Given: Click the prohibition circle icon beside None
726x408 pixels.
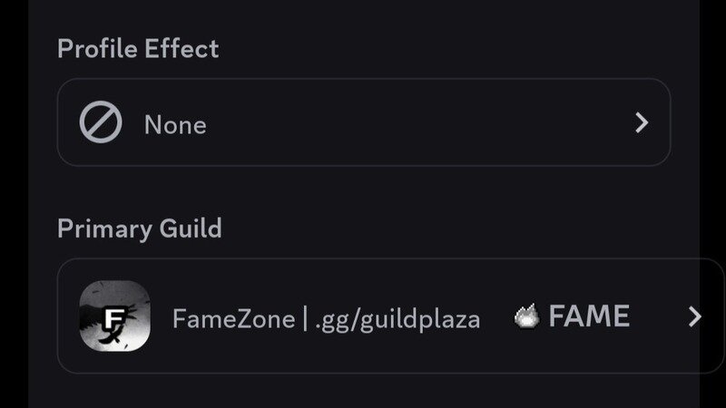Looking at the screenshot, I should pos(101,122).
